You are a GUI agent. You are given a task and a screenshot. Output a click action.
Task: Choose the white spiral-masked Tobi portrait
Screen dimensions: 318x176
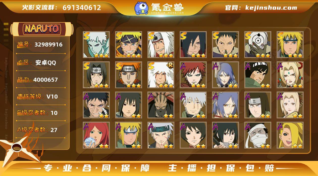click(x=258, y=45)
